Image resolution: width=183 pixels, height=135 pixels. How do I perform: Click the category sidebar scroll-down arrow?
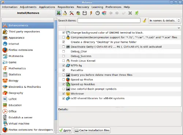pyautogui.click(x=56, y=132)
